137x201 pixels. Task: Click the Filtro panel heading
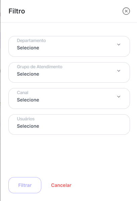[17, 11]
